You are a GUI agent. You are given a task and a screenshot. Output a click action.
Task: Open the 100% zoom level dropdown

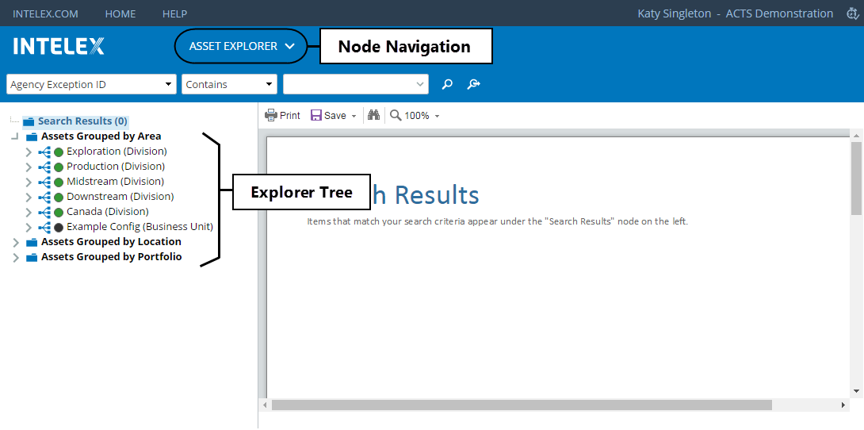[x=437, y=116]
